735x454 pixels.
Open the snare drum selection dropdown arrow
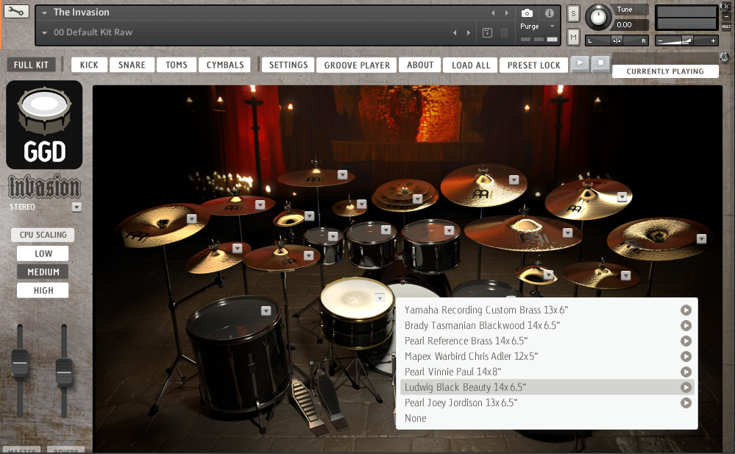tap(380, 298)
